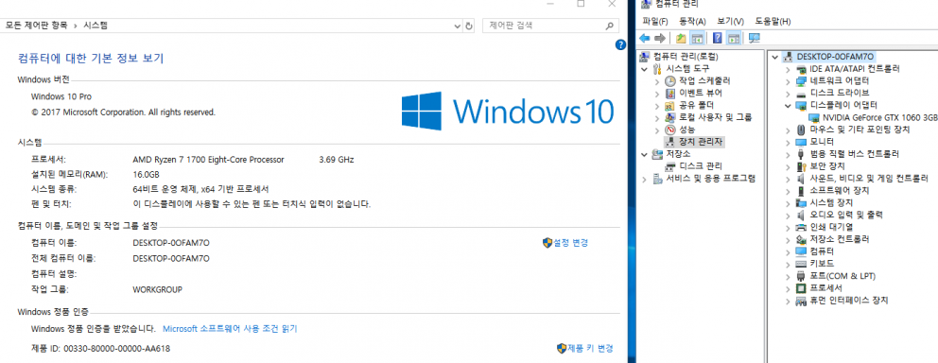Click the WORKGROUP value text
Viewport: 938px width, 363px height.
click(157, 289)
